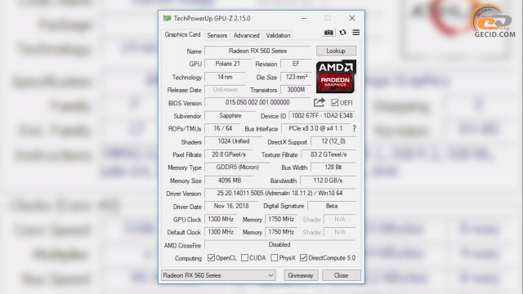This screenshot has height=294, width=523.
Task: Toggle the CUDA checkbox
Action: (244, 258)
